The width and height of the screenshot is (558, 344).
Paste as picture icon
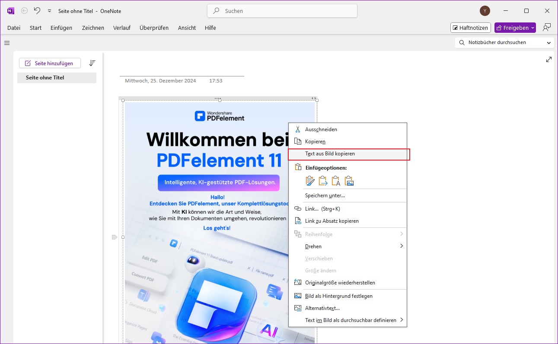(349, 181)
